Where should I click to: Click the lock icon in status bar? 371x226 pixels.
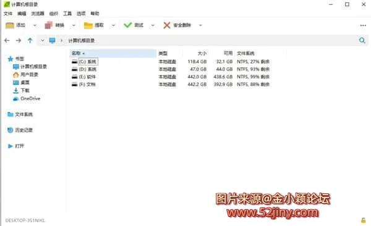point(363,220)
